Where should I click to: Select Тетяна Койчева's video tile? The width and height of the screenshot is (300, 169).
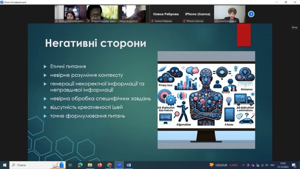(x=70, y=14)
